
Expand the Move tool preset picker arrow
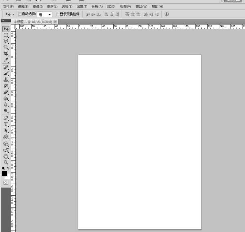(13, 15)
